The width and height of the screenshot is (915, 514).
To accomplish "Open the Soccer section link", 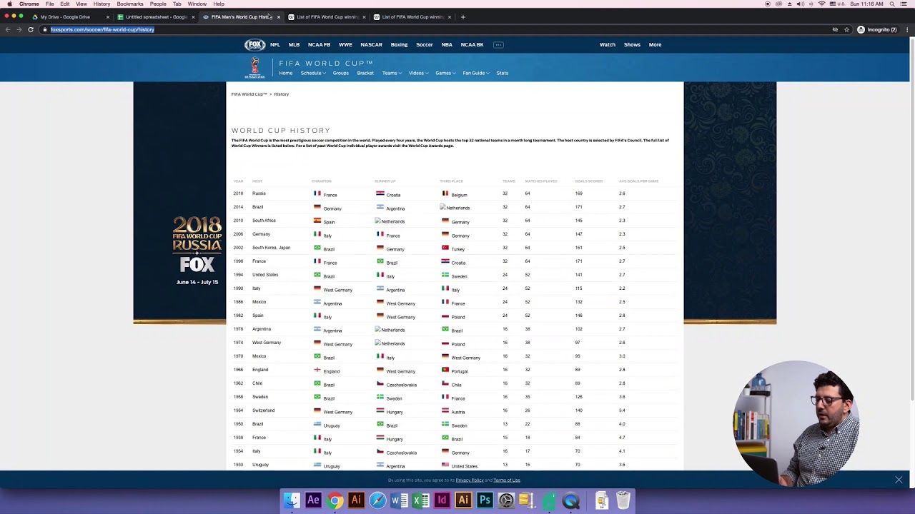I will tap(424, 44).
